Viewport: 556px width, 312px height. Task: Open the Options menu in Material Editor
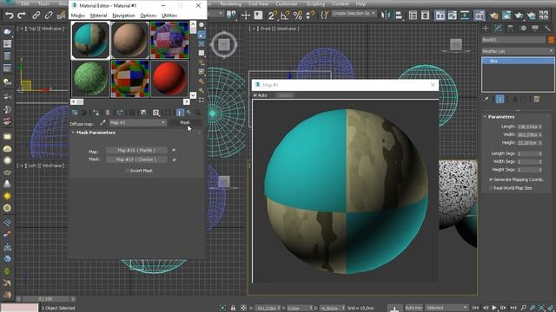point(148,16)
